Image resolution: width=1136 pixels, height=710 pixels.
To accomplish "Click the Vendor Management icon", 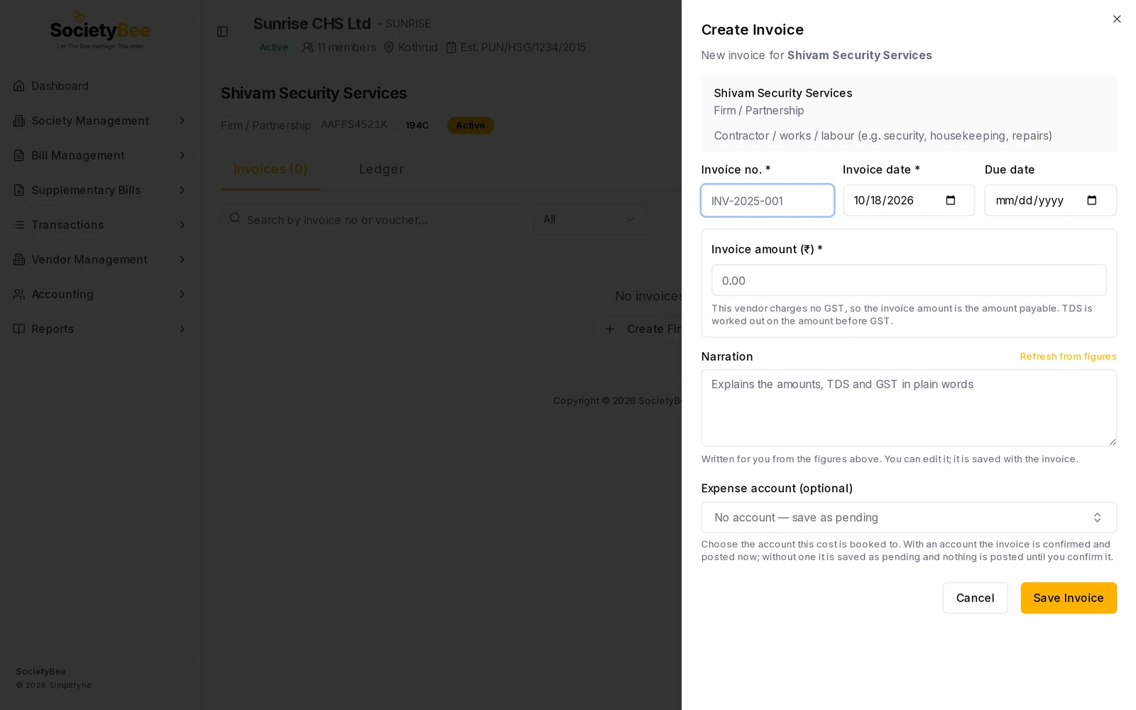I will pyautogui.click(x=19, y=260).
